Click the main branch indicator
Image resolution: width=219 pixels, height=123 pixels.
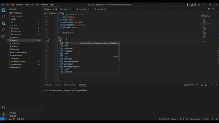click(x=9, y=119)
